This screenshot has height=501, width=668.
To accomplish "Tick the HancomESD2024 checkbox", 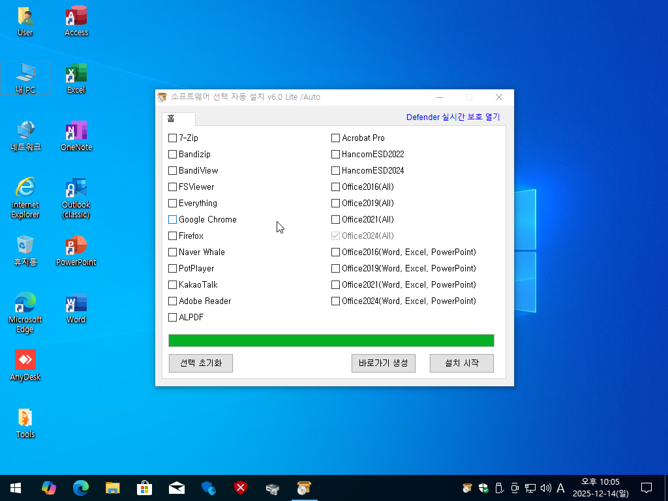I will coord(335,170).
